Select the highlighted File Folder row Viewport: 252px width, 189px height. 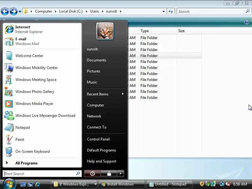pyautogui.click(x=165, y=56)
